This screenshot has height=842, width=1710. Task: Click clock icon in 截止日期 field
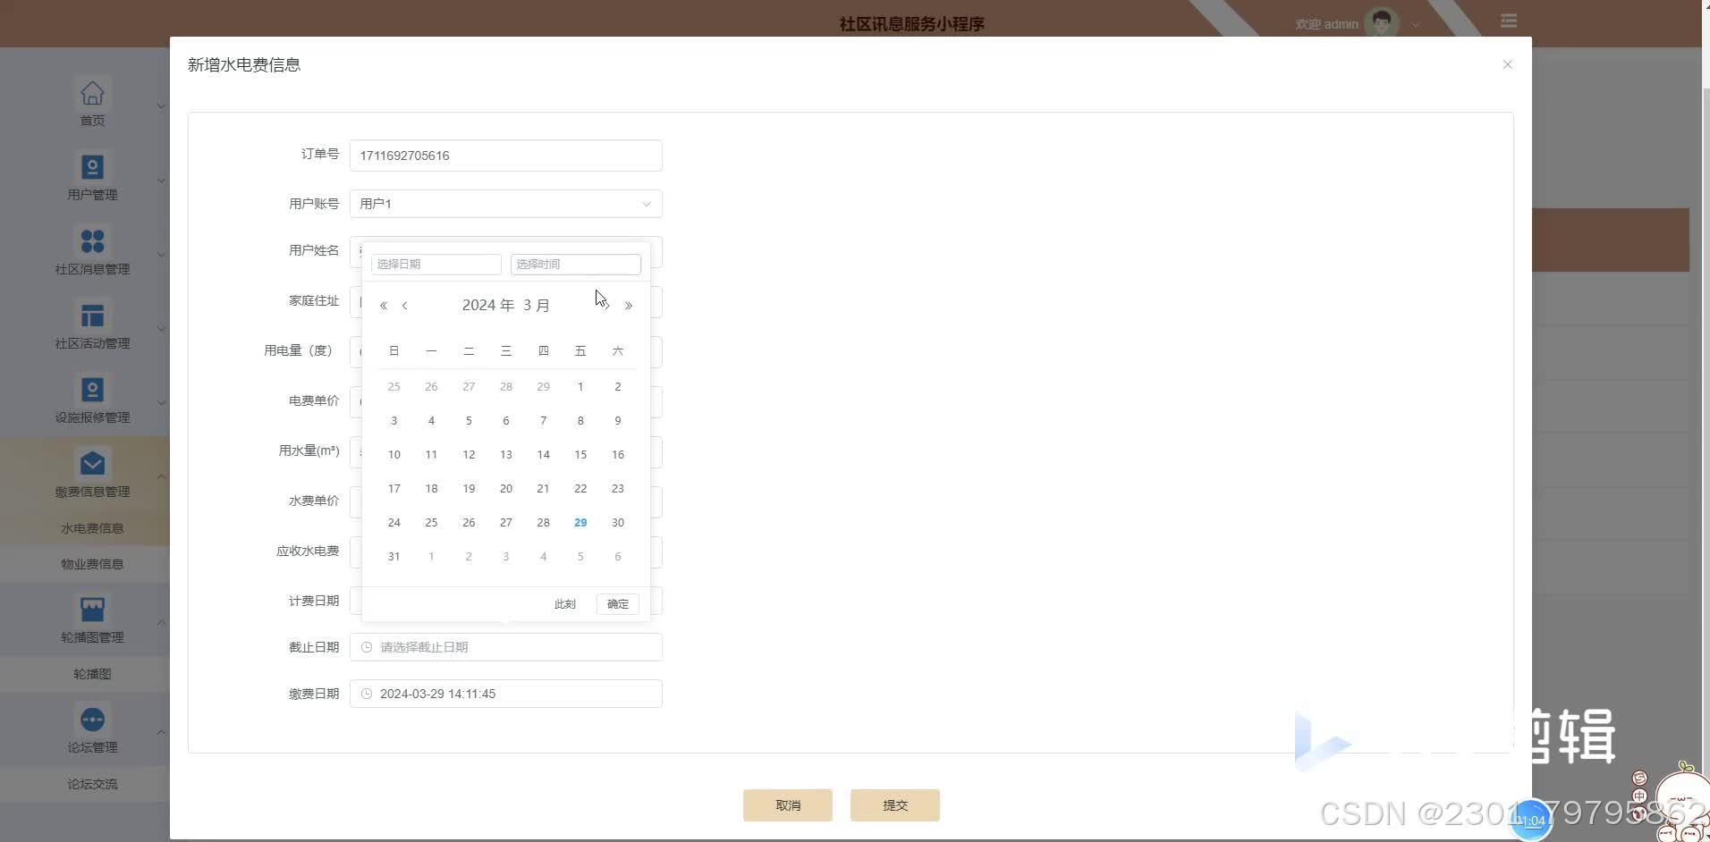366,647
